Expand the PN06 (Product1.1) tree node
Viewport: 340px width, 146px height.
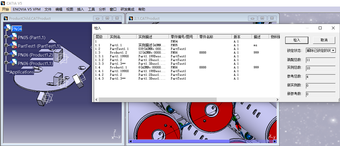tap(6, 63)
